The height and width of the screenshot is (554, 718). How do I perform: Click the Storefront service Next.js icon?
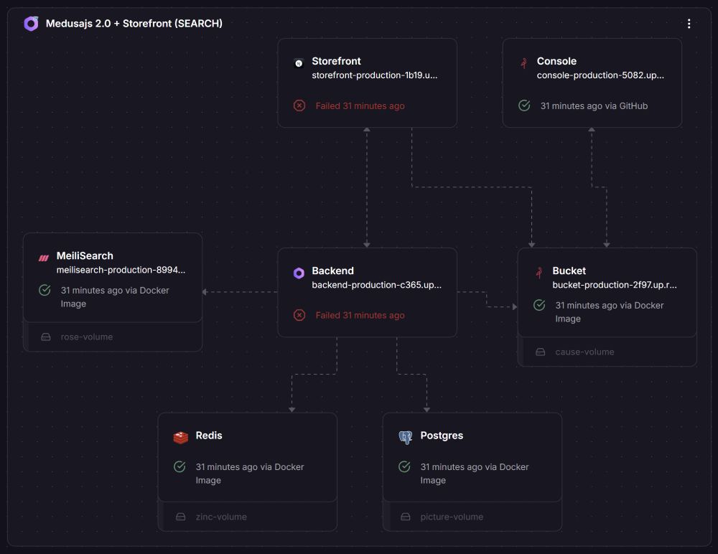click(299, 63)
